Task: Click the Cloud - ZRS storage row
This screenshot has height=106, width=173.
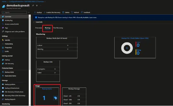Action: pyautogui.click(x=74, y=103)
